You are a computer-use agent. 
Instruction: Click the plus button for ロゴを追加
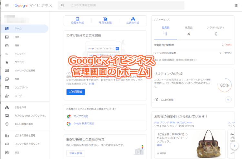point(228,100)
